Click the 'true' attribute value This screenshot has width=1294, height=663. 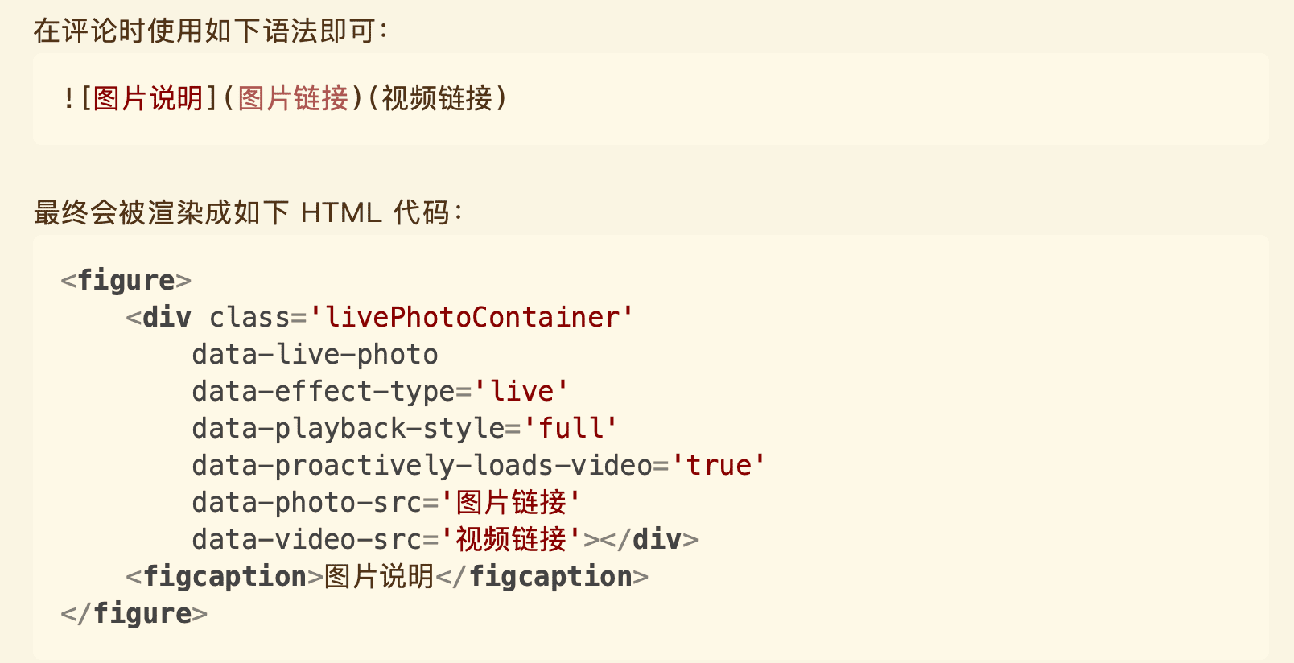[719, 465]
